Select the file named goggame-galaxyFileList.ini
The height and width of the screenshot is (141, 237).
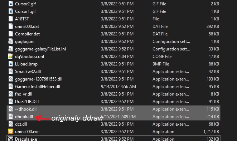(x=40, y=49)
